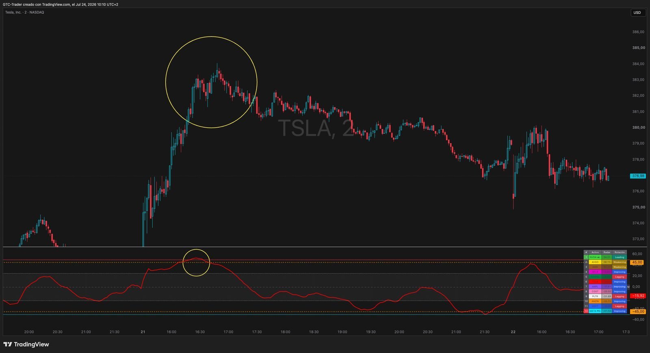650x353 pixels.
Task: Click the Lagging cell in the PLTR row
Action: [620, 296]
